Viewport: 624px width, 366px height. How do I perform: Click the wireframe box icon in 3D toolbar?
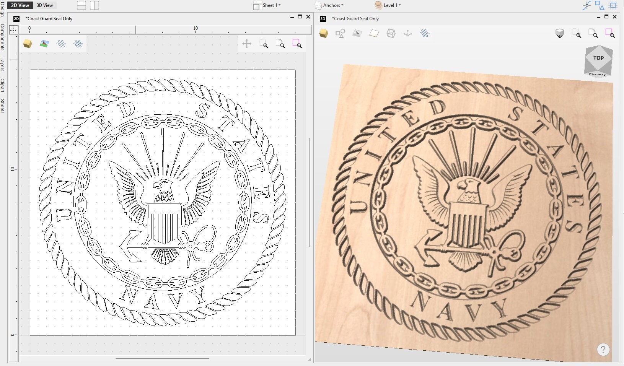click(391, 34)
